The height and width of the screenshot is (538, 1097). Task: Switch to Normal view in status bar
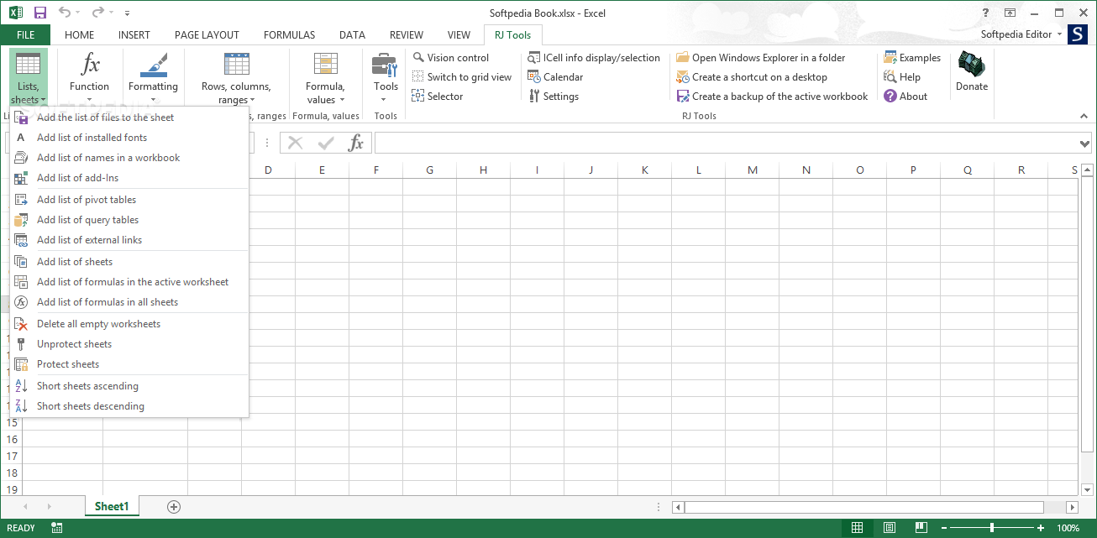click(857, 528)
